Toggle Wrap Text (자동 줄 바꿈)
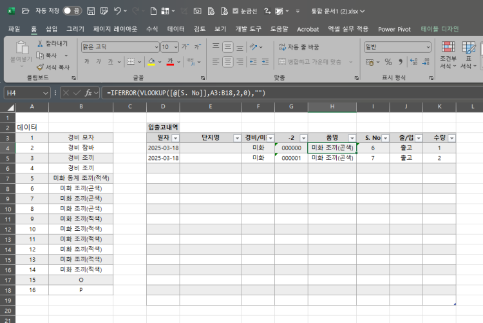The width and height of the screenshot is (483, 323). click(x=298, y=47)
